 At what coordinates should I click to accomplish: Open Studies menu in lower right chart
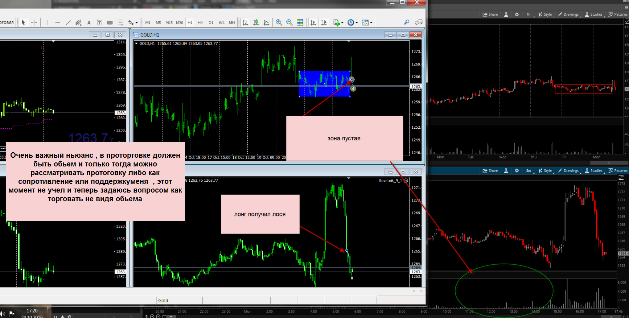click(x=594, y=171)
